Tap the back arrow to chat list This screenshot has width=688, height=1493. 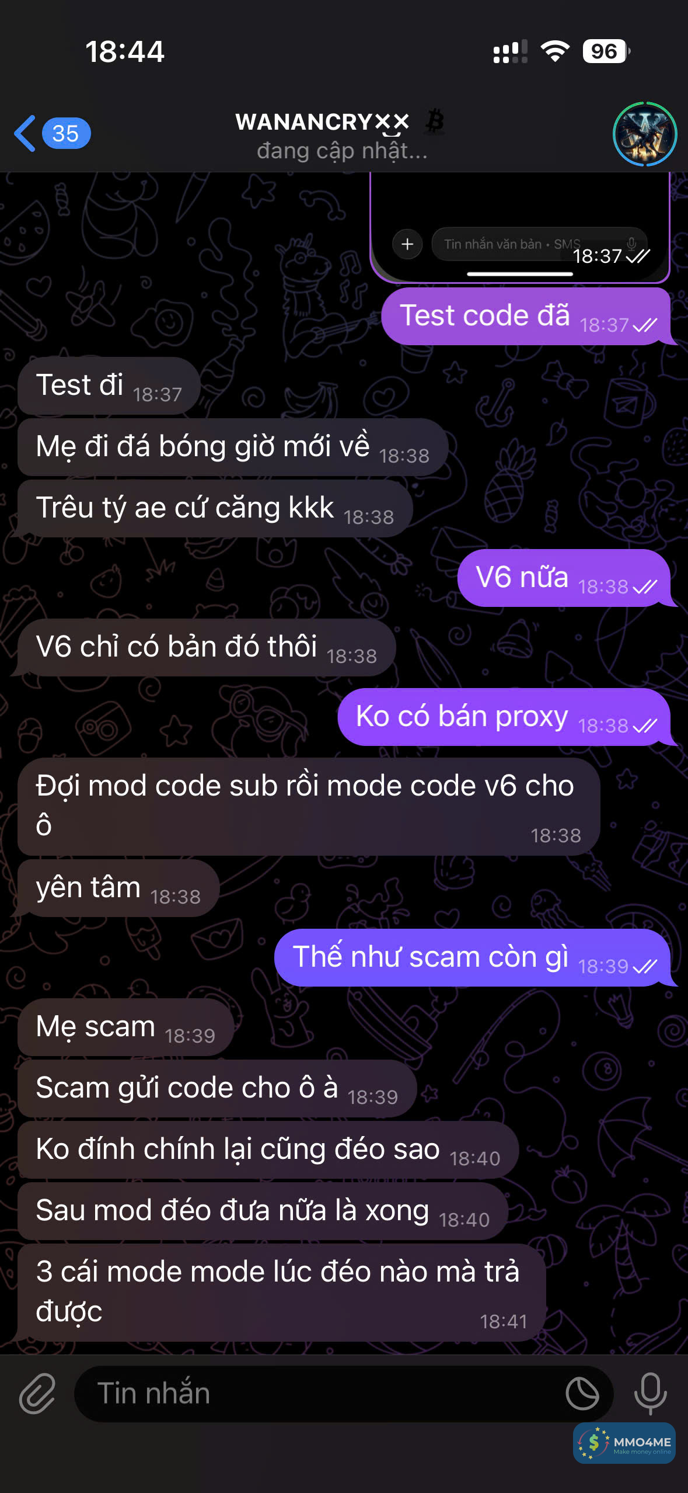pyautogui.click(x=25, y=133)
